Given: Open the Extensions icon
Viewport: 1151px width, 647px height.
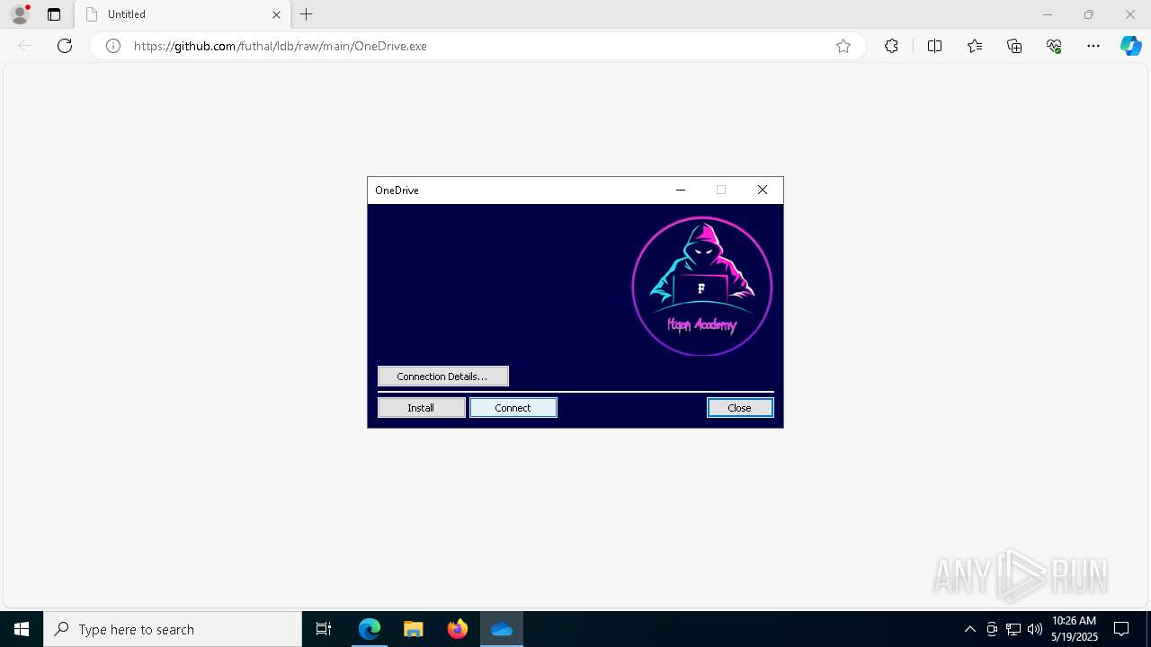Looking at the screenshot, I should pyautogui.click(x=891, y=46).
